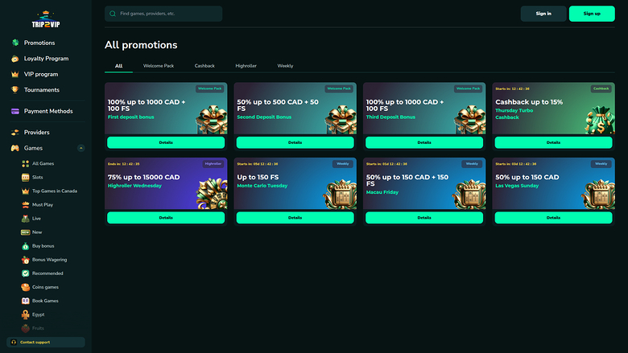Open Details for Macau Friday

point(424,218)
